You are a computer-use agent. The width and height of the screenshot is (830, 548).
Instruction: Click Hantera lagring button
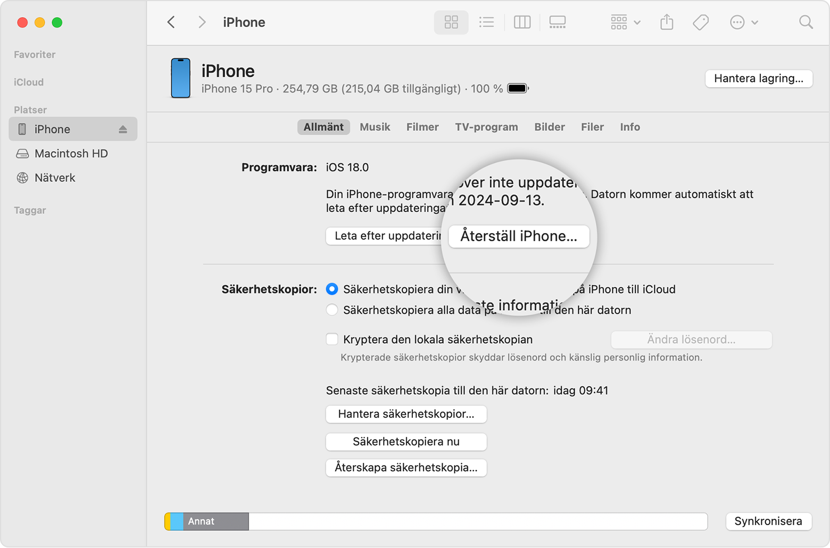click(759, 78)
